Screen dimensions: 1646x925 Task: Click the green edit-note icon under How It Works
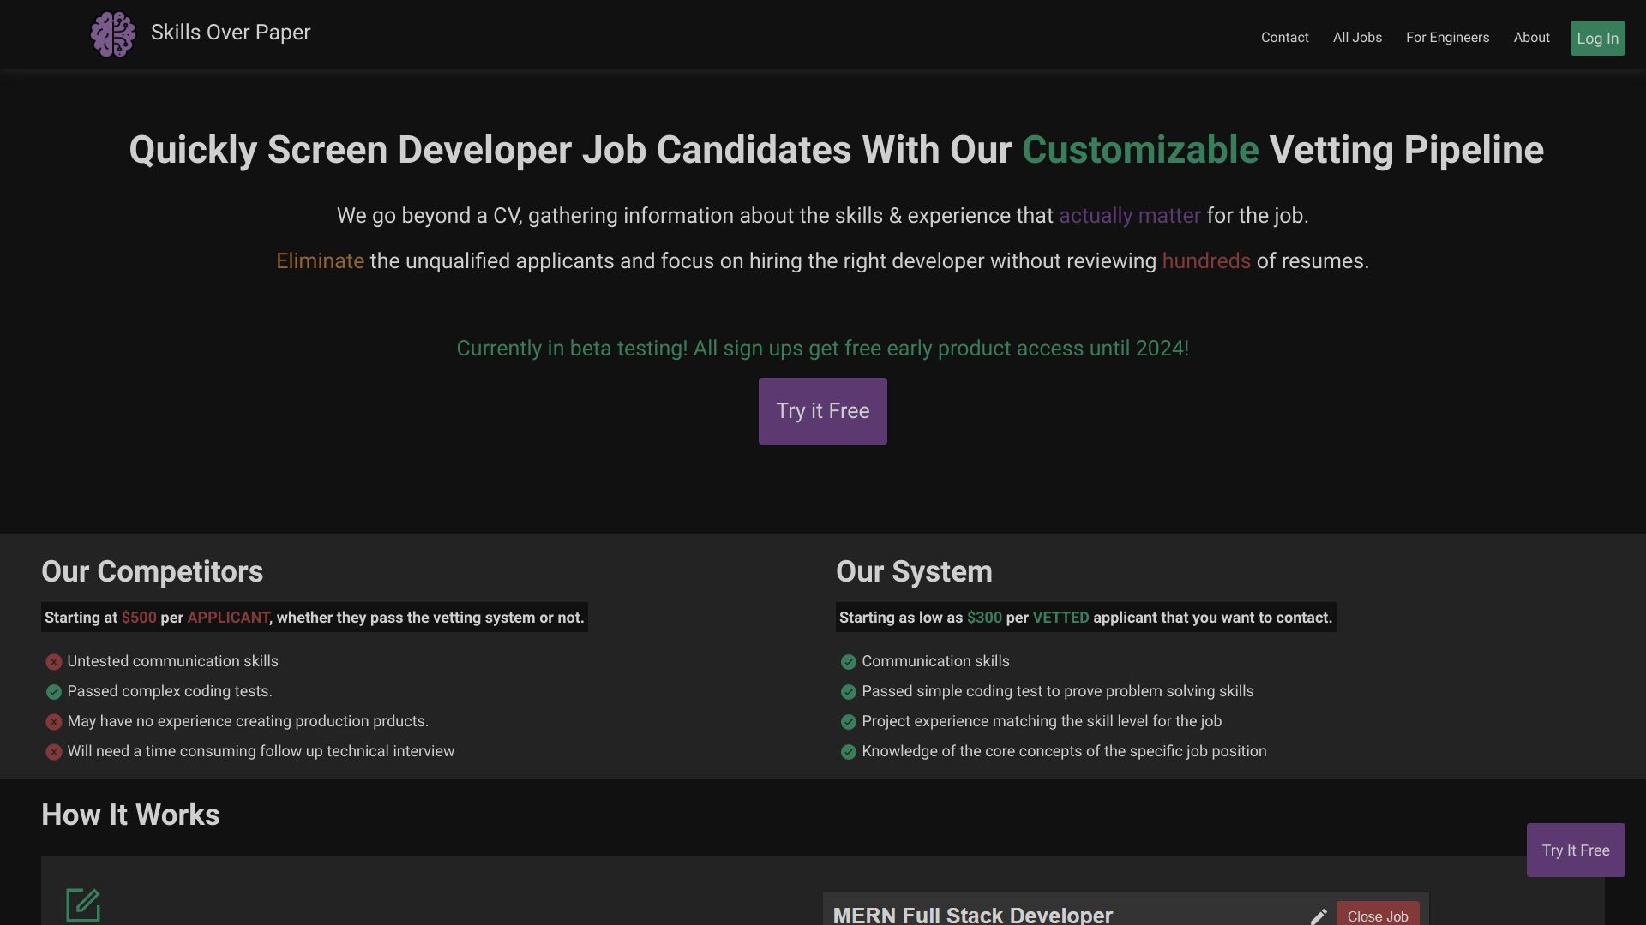83,905
